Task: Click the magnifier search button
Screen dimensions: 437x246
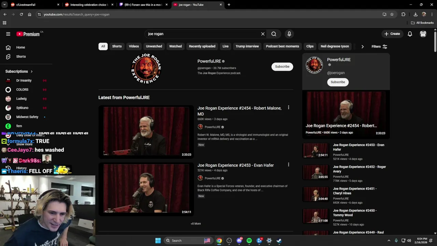Action: tap(274, 34)
